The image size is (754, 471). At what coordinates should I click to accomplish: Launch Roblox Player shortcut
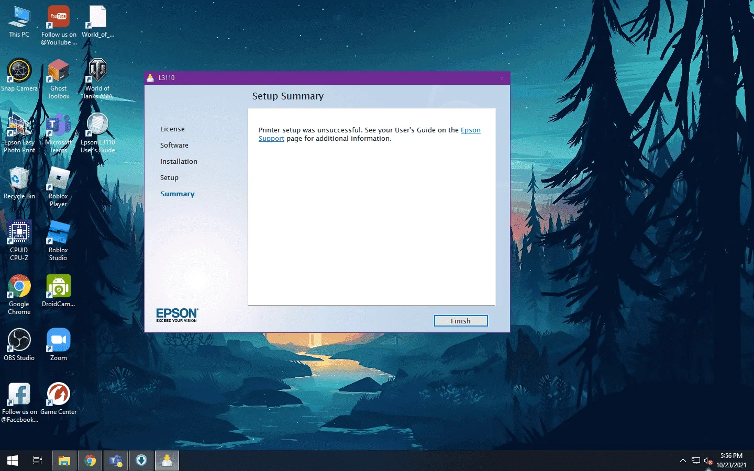click(59, 187)
